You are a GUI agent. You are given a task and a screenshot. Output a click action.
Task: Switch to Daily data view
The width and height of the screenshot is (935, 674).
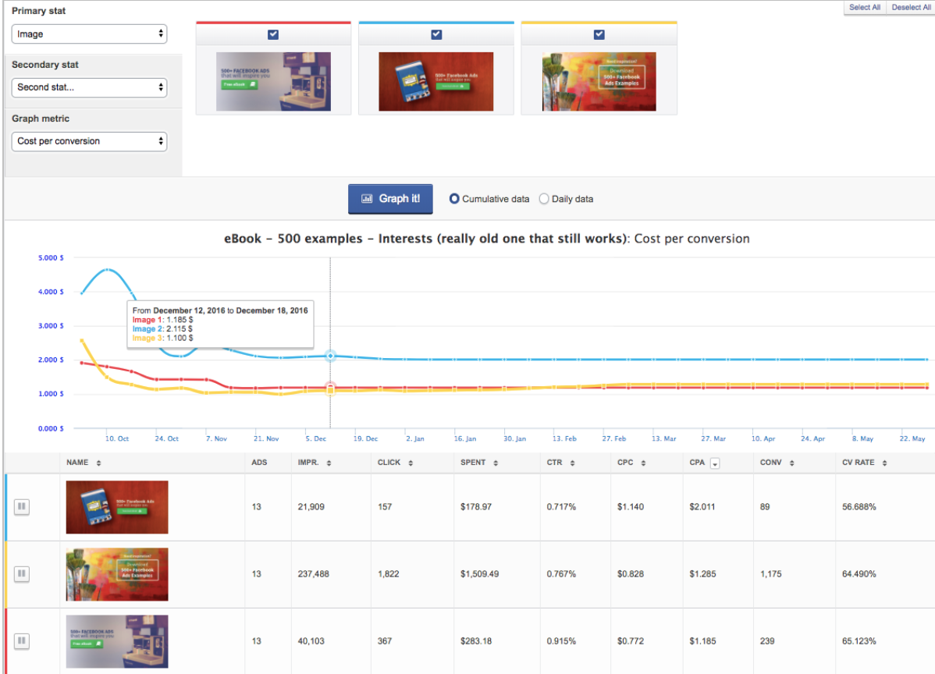543,199
